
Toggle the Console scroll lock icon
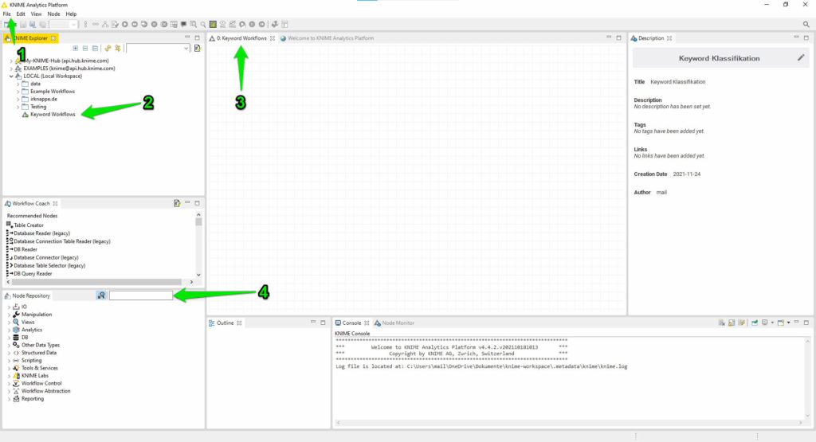click(732, 323)
